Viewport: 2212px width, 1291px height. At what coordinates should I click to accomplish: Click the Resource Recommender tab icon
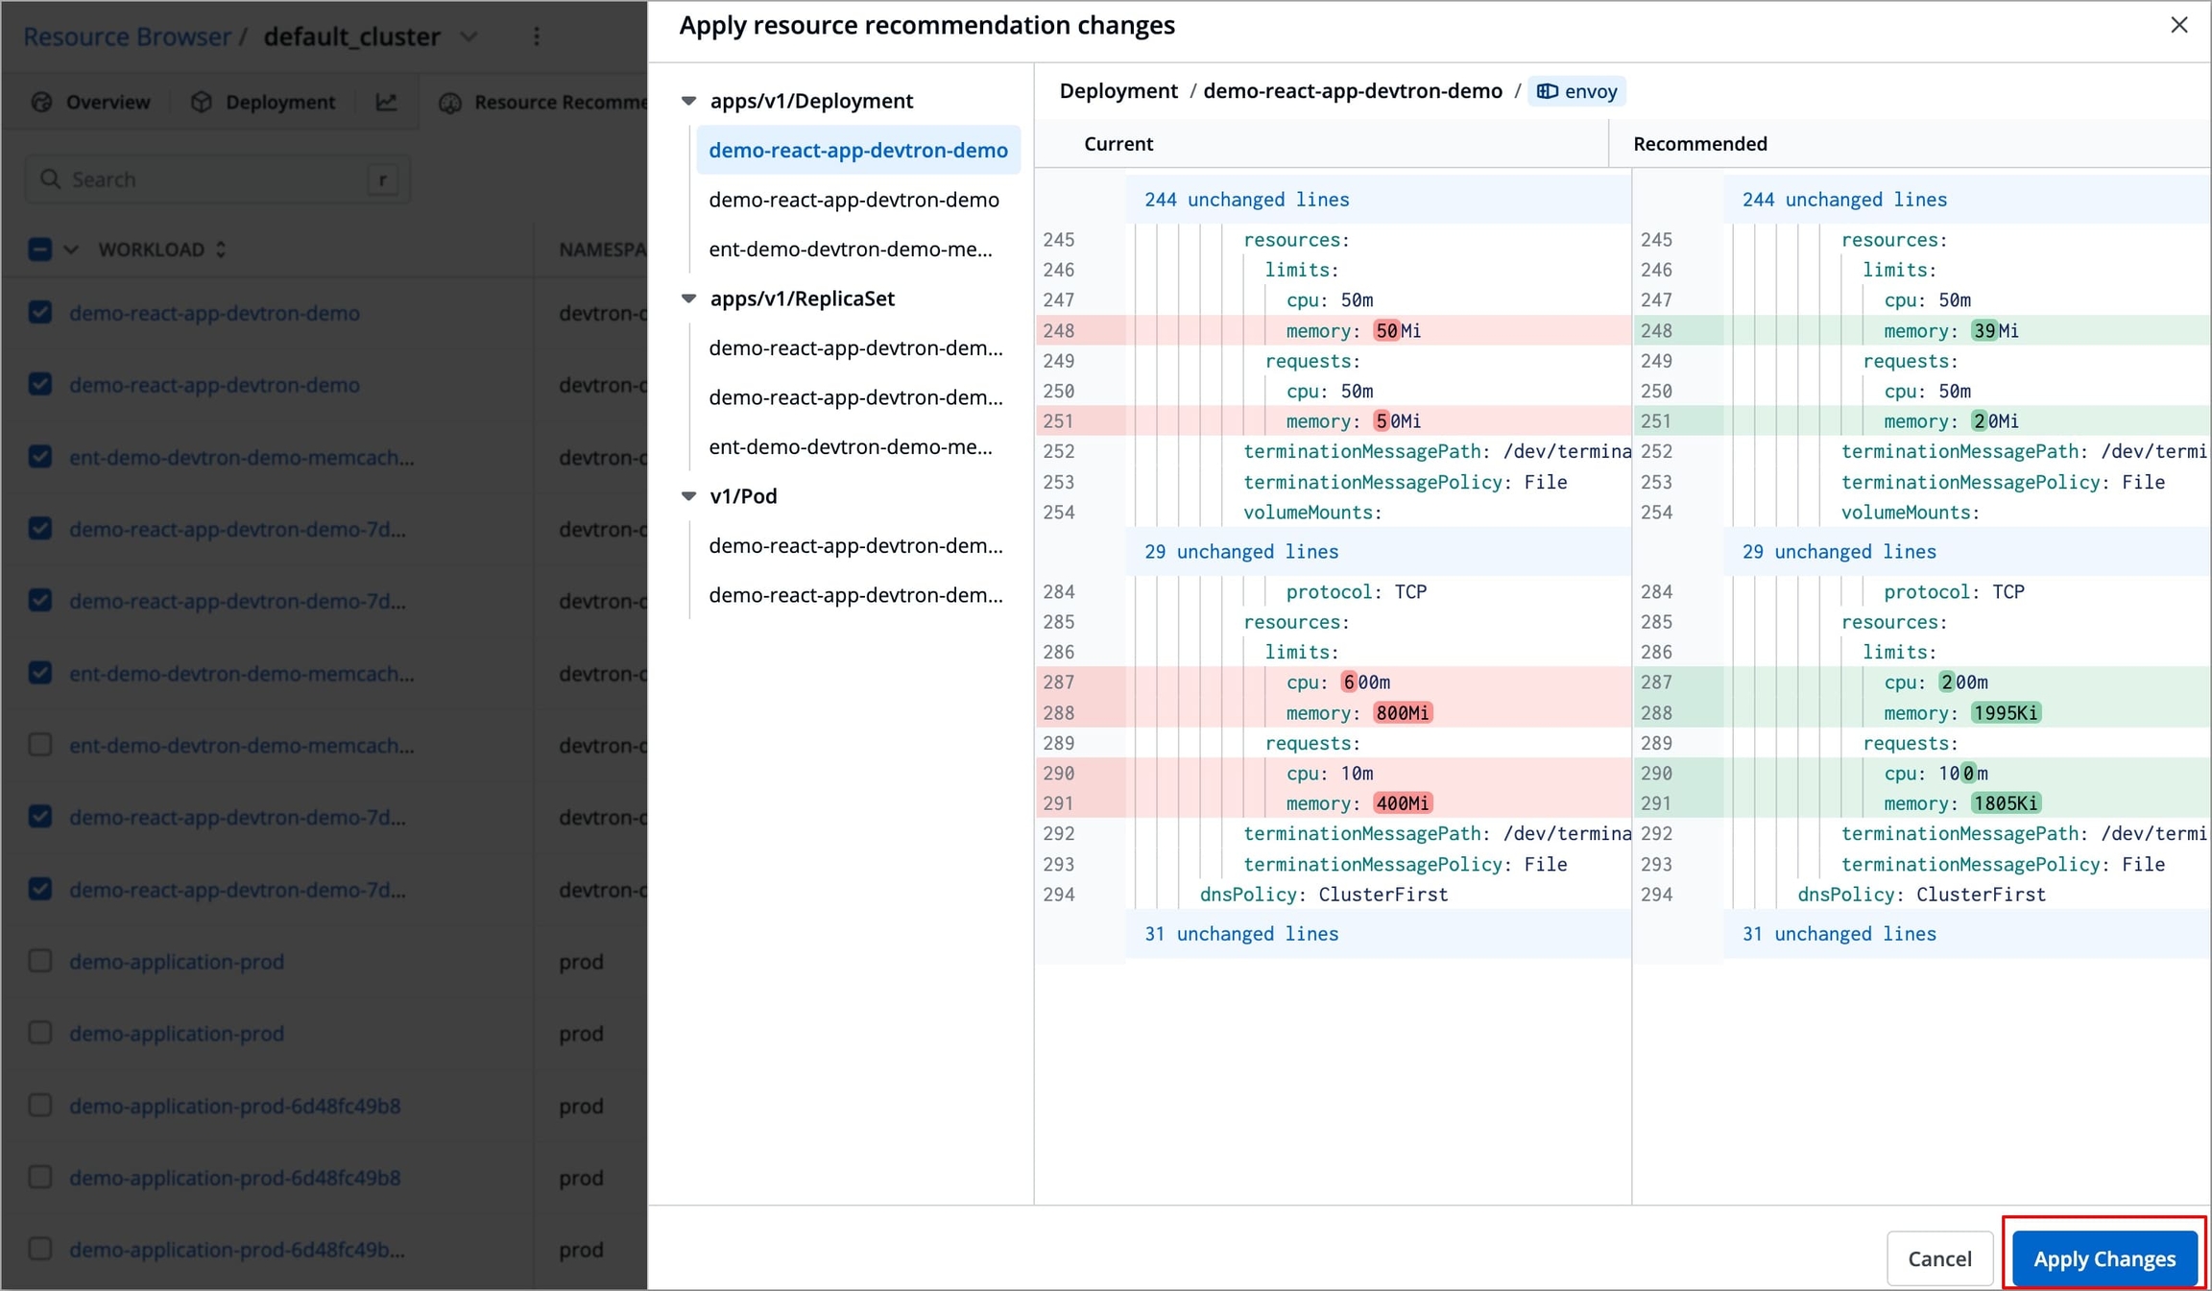click(x=450, y=102)
